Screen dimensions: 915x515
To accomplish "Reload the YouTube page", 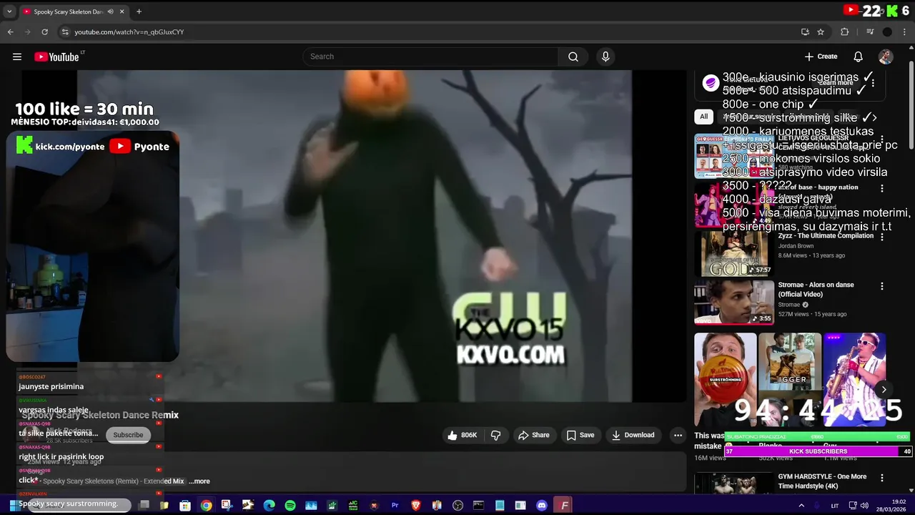I will [44, 32].
